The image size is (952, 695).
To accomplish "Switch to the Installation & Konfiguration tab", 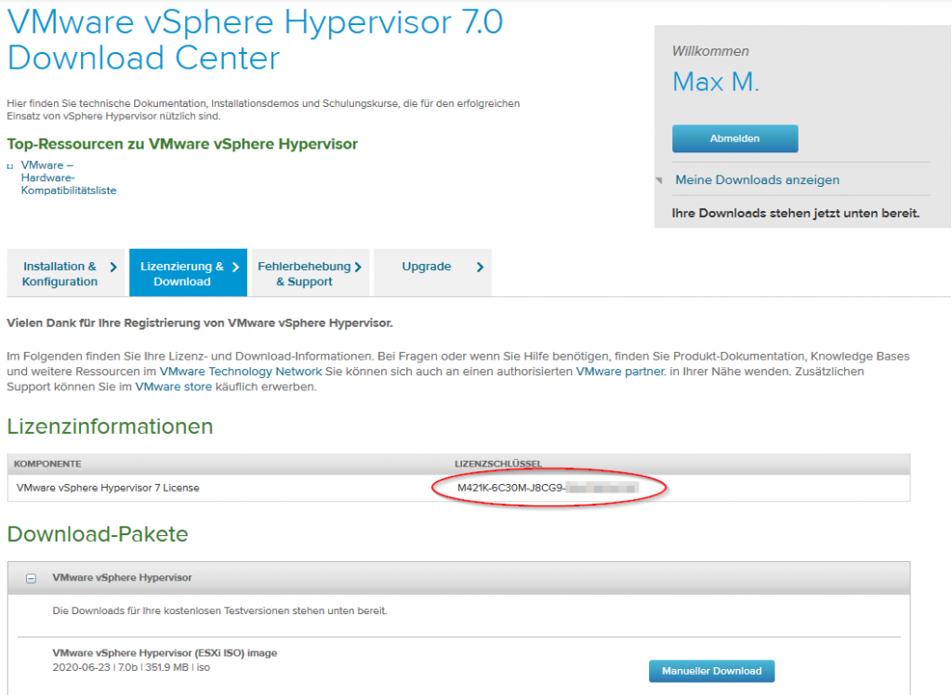I will 65,272.
